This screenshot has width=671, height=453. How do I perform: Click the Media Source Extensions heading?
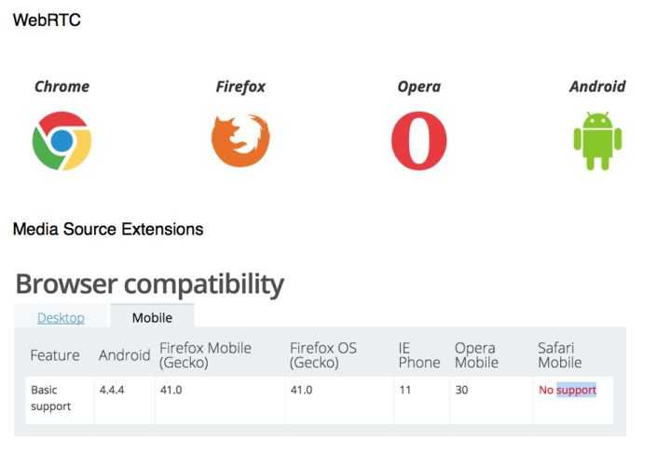[108, 229]
